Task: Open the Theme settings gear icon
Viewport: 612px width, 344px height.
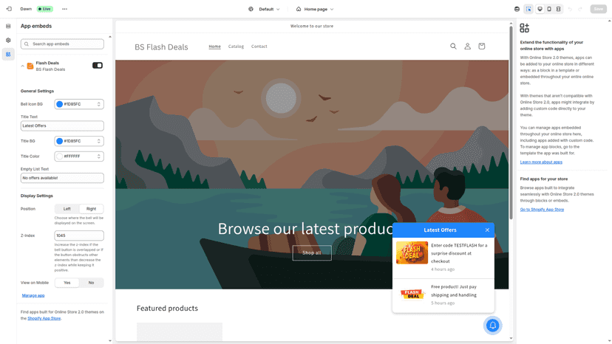Action: point(8,40)
